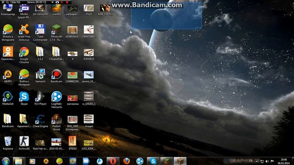Screen dimensions: 294x165
Task: Open the Pic10 image file
Action: (89, 10)
